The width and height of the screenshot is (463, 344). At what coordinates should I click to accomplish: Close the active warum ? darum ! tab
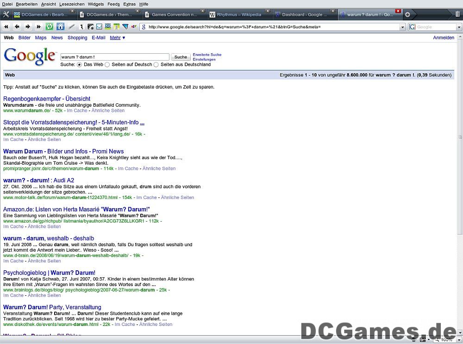click(398, 11)
